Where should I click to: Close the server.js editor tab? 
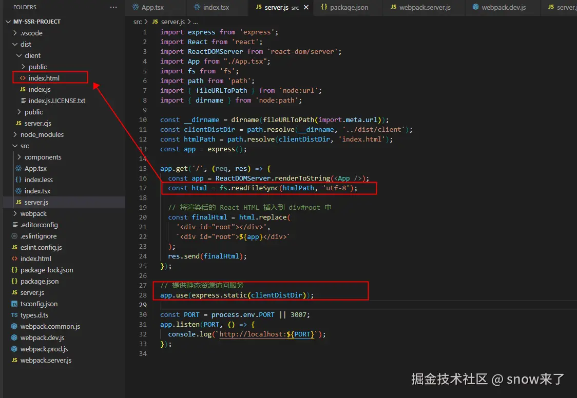tap(306, 7)
